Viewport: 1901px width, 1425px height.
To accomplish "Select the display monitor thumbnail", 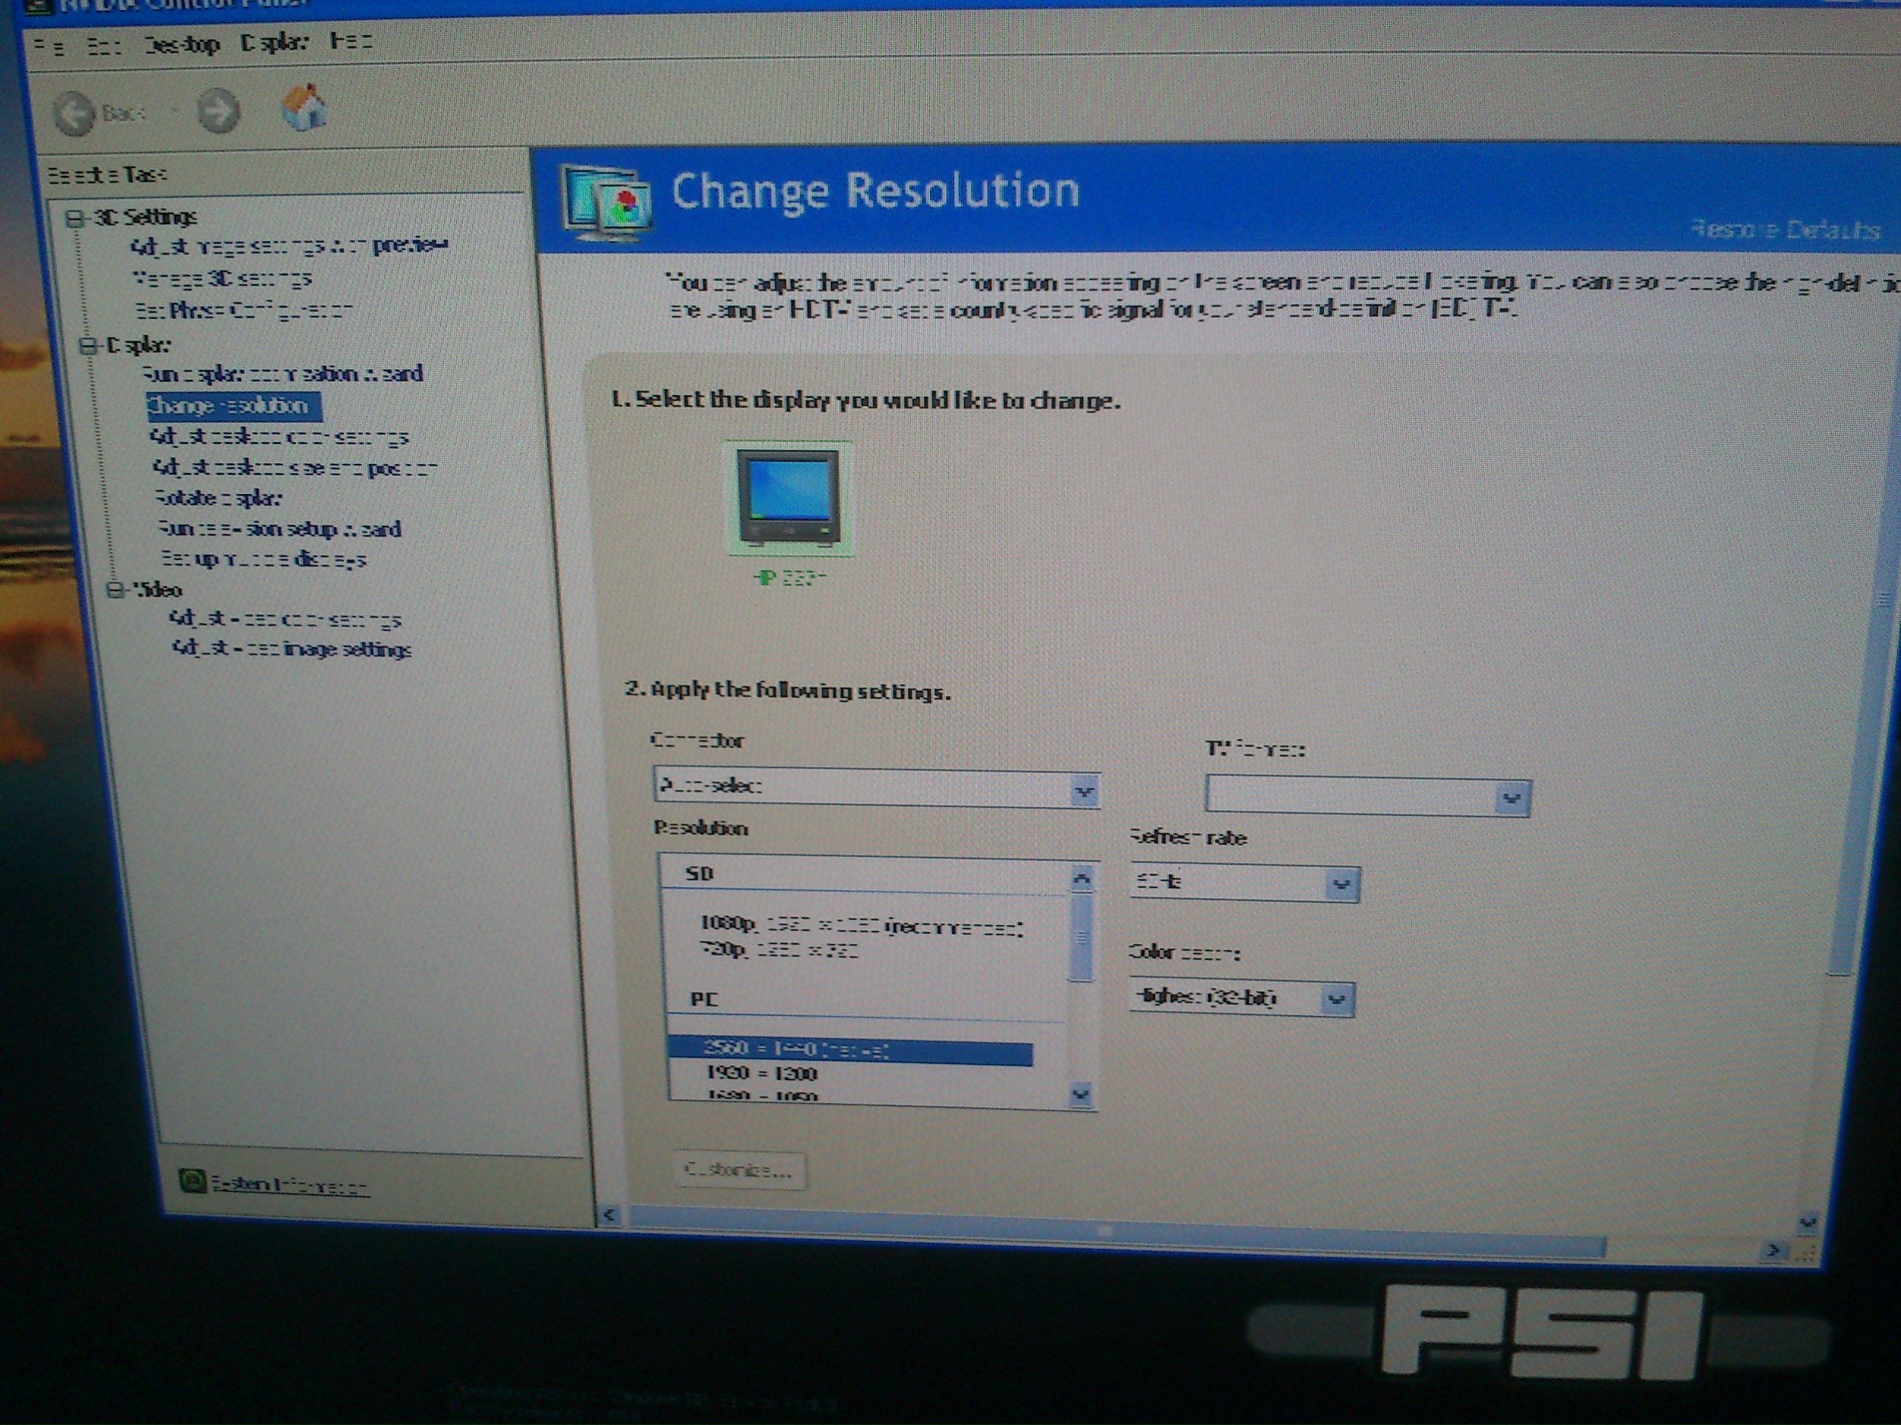I will coord(788,500).
